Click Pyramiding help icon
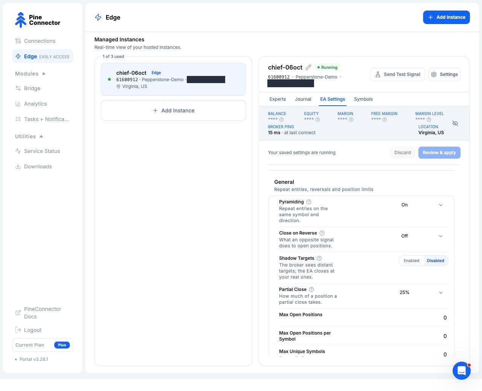The image size is (482, 391). [309, 202]
